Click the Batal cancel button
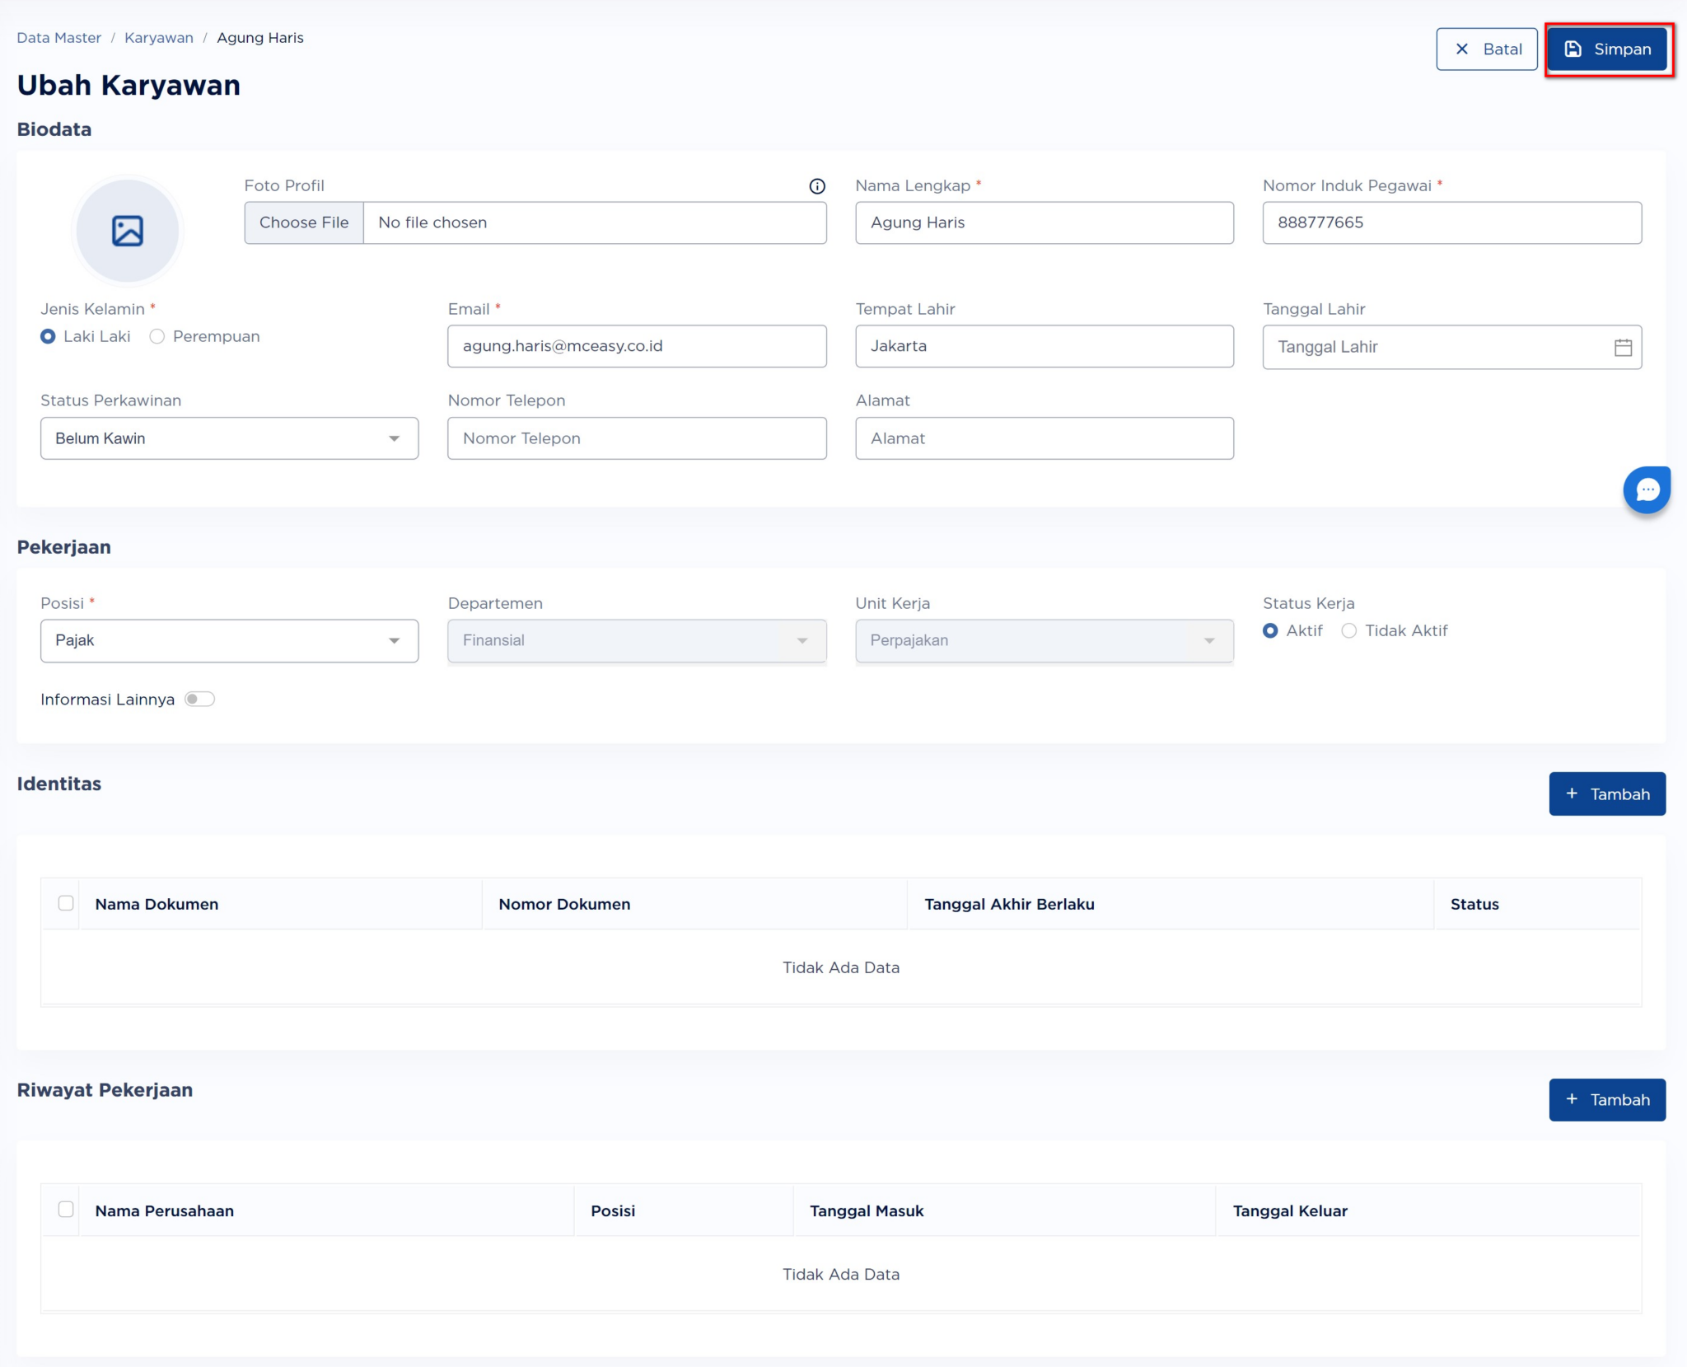Image resolution: width=1687 pixels, height=1367 pixels. [x=1486, y=49]
